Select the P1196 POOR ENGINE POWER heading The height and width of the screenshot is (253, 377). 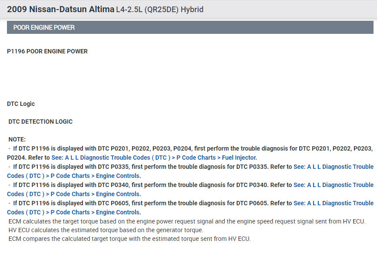tap(47, 51)
